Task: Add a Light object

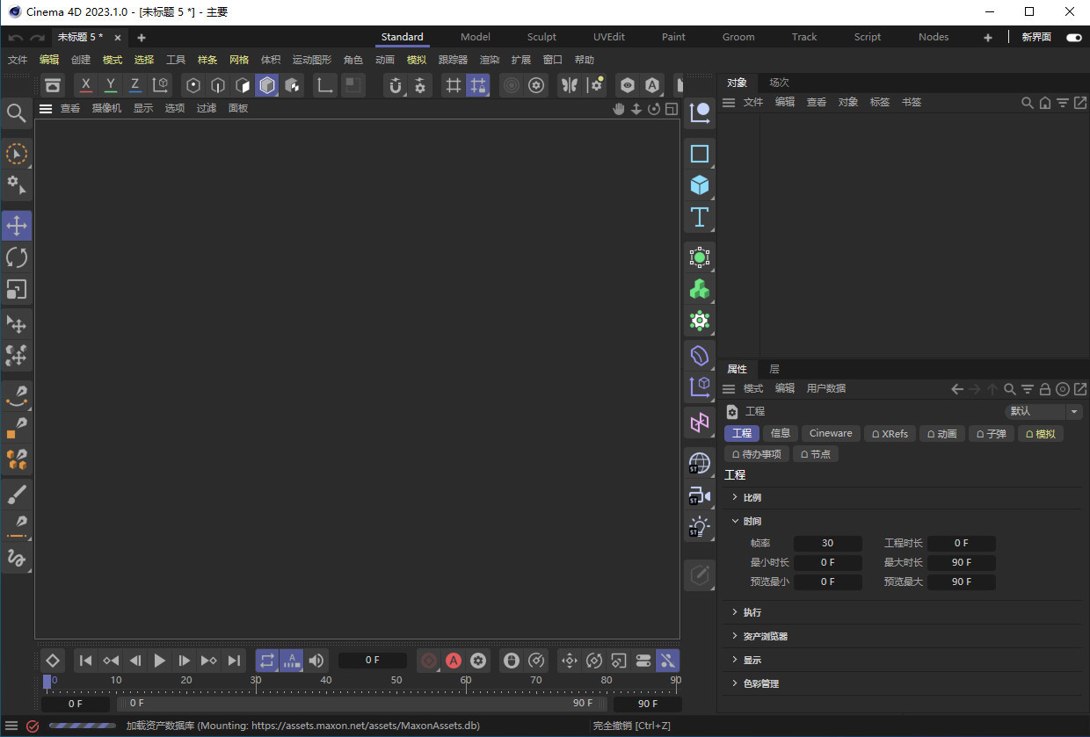Action: pyautogui.click(x=700, y=527)
